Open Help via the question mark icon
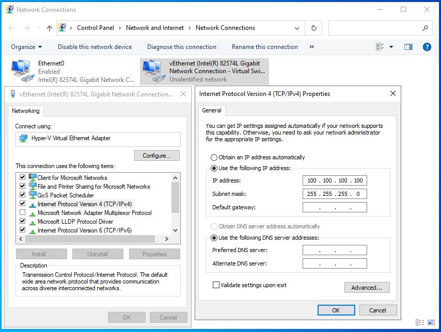Screen dimensions: 441x332 [427, 47]
